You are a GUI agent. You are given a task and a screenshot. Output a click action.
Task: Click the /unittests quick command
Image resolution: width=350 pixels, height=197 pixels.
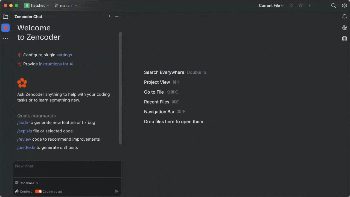tap(26, 147)
